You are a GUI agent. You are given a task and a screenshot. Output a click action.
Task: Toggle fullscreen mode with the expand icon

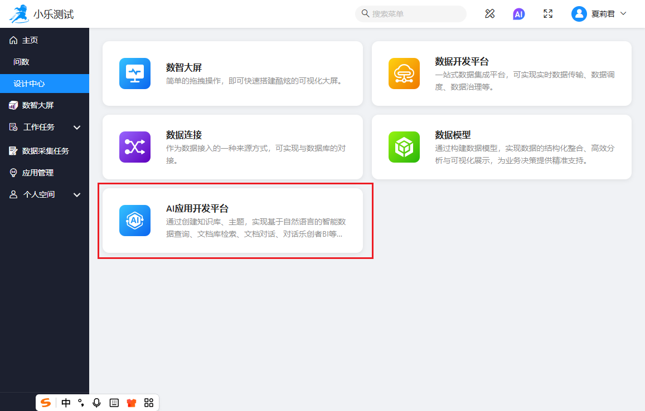pyautogui.click(x=548, y=14)
